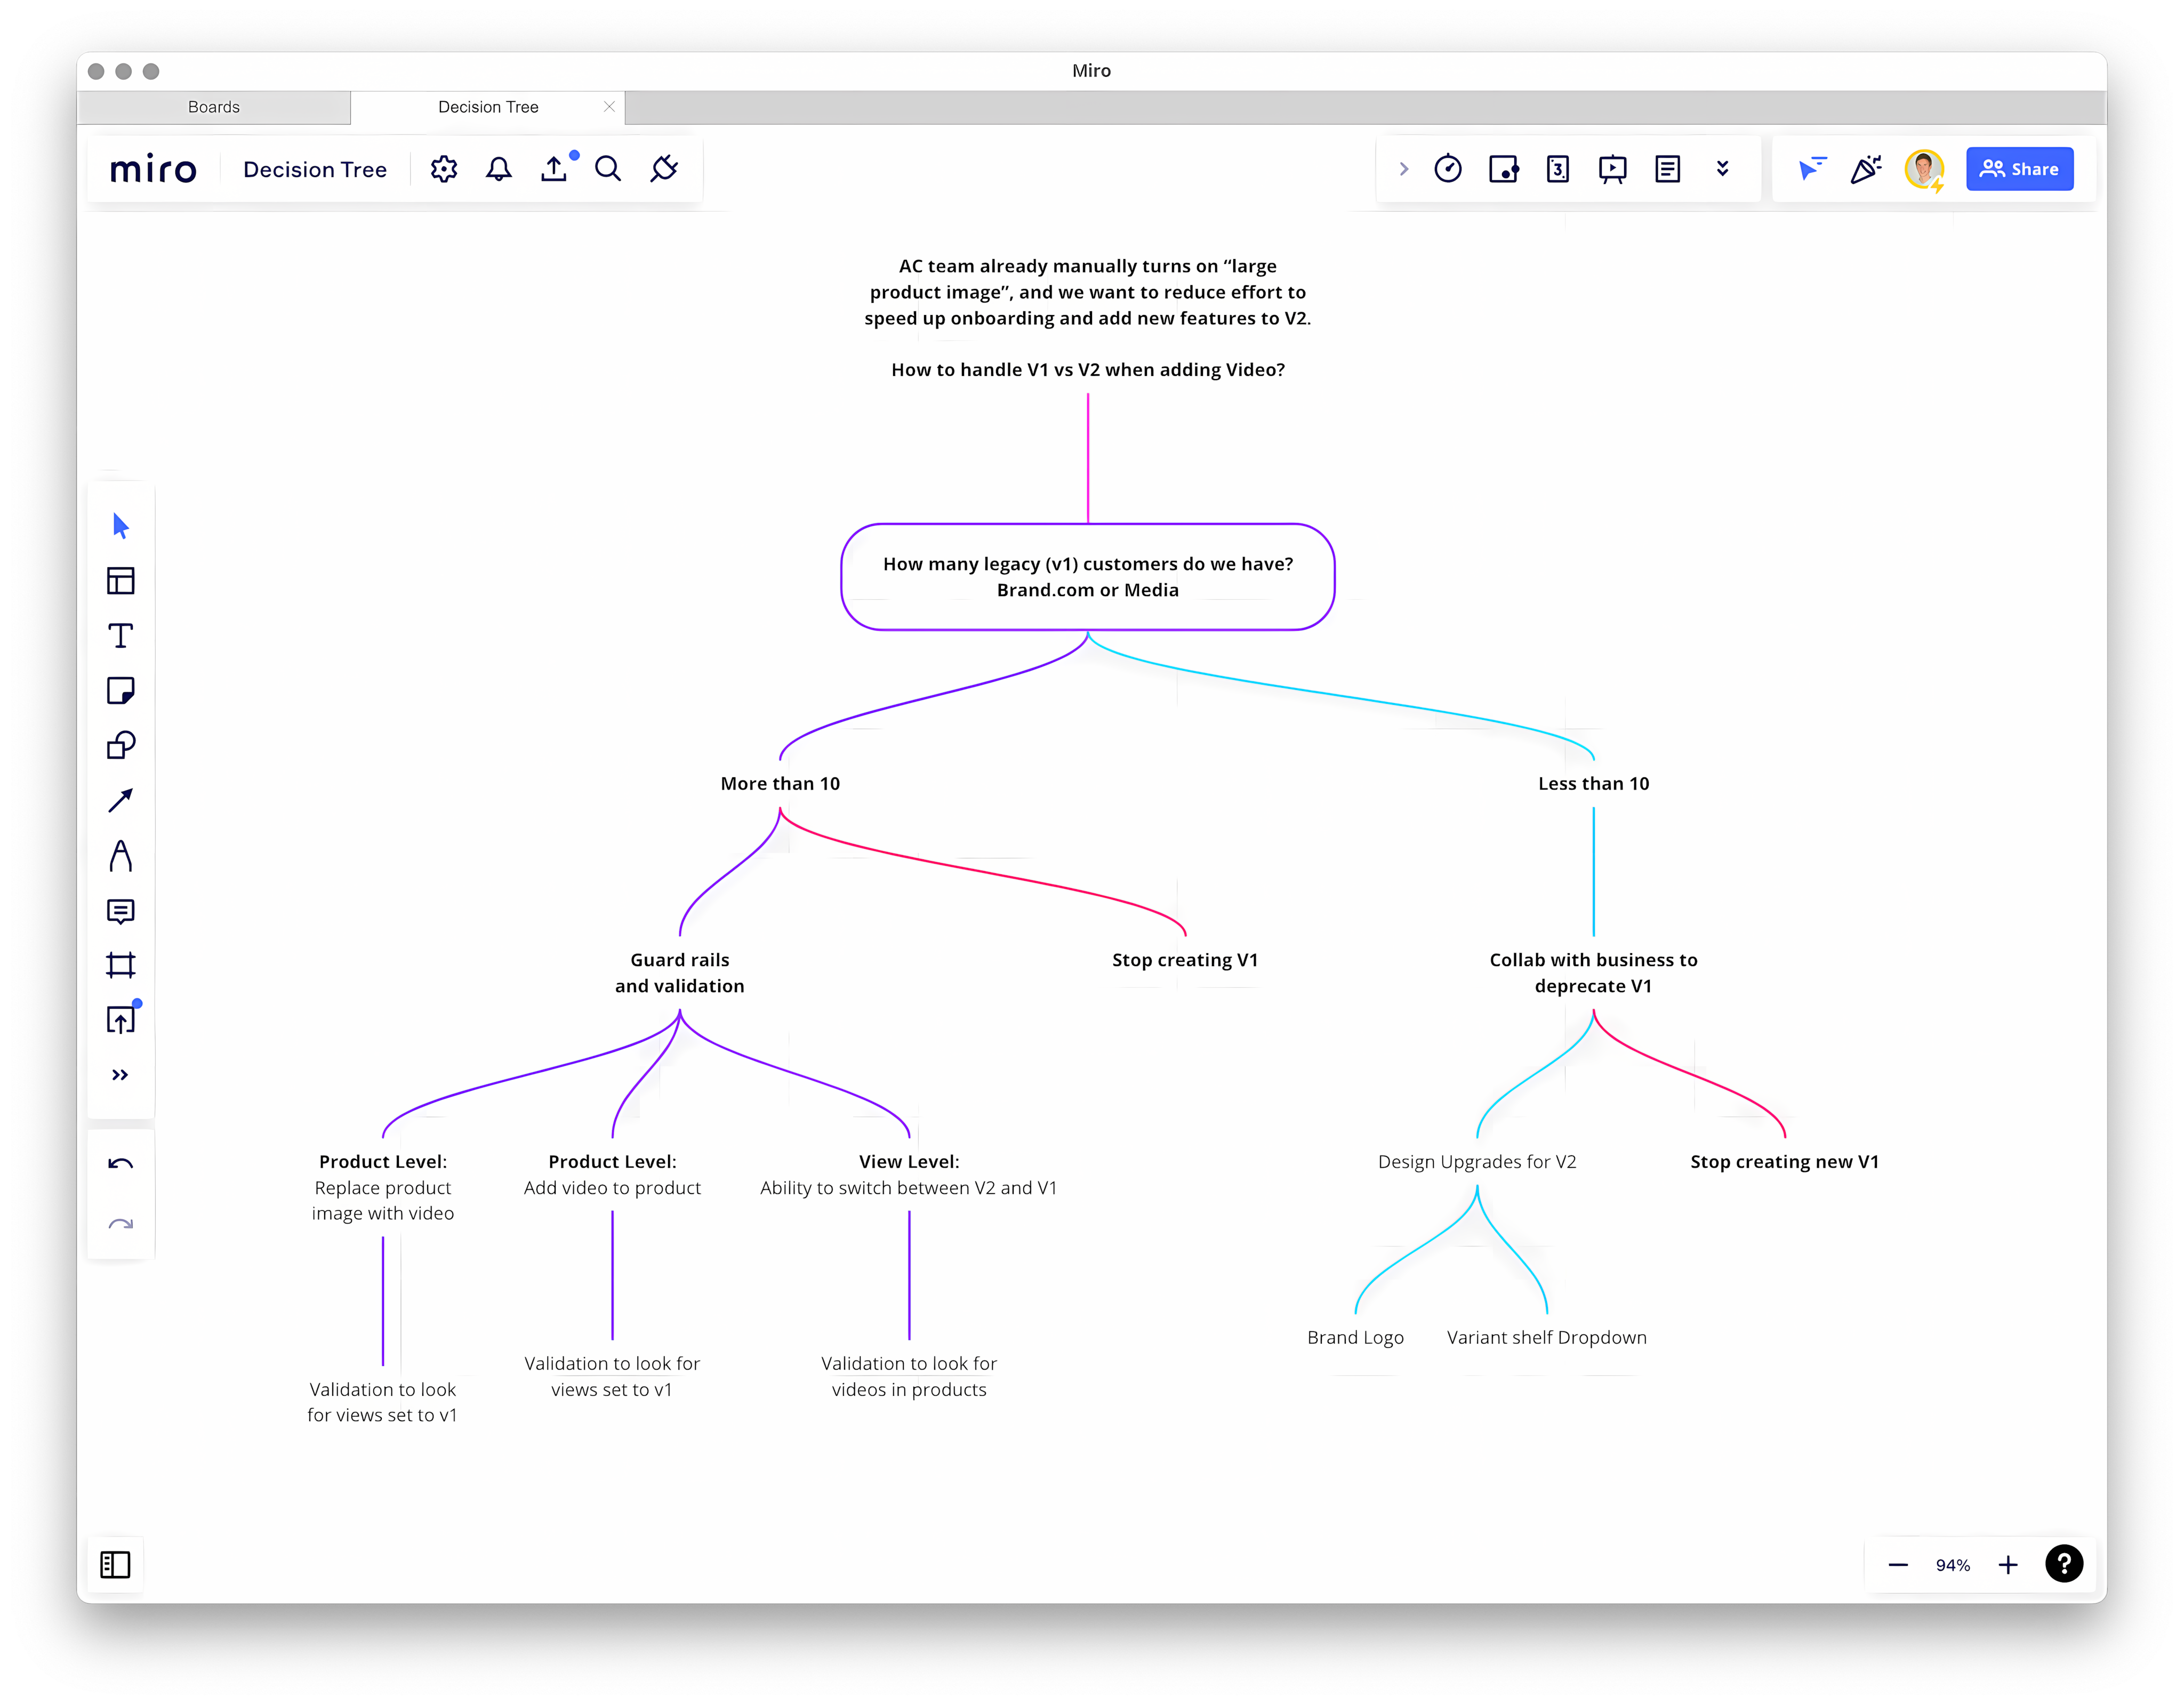Viewport: 2184px width, 1705px height.
Task: Open the Text tool
Action: pyautogui.click(x=121, y=635)
